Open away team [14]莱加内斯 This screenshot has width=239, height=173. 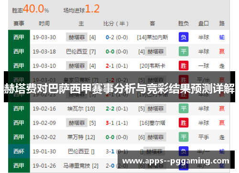(152, 37)
